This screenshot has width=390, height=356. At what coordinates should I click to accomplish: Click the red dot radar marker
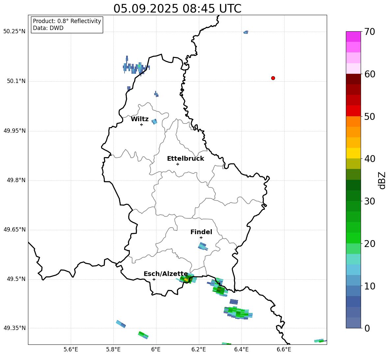pos(273,78)
